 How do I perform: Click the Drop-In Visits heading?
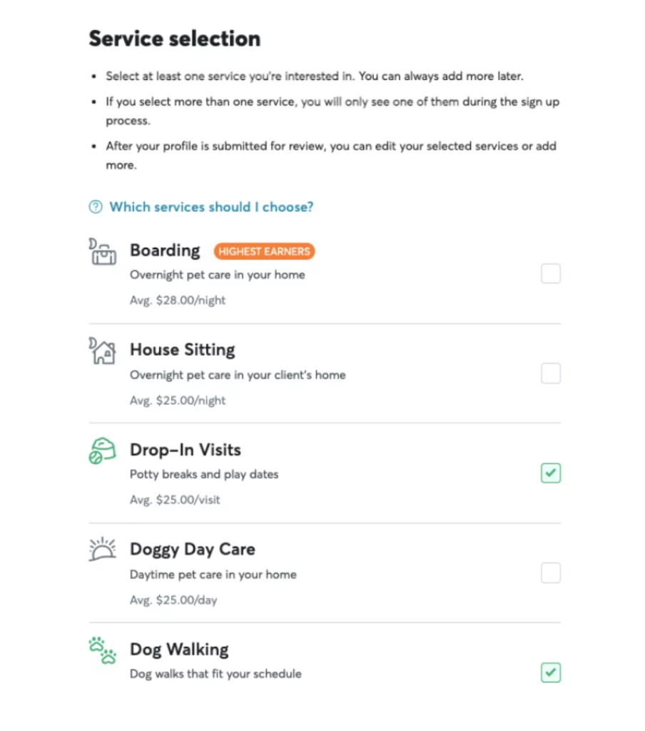[x=186, y=450]
